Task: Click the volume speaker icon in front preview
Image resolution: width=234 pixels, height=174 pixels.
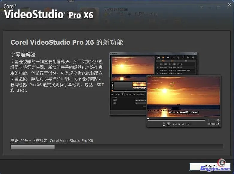Action: coord(190,124)
